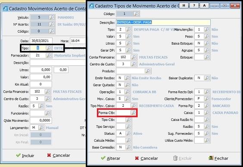Click the Descrição field with ENTREGA - DESP. PAGA

163,22
